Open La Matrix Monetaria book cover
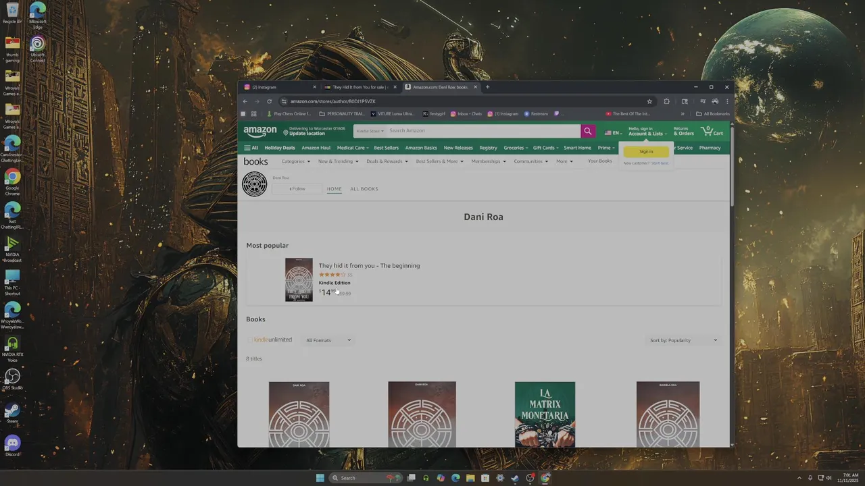 point(545,414)
